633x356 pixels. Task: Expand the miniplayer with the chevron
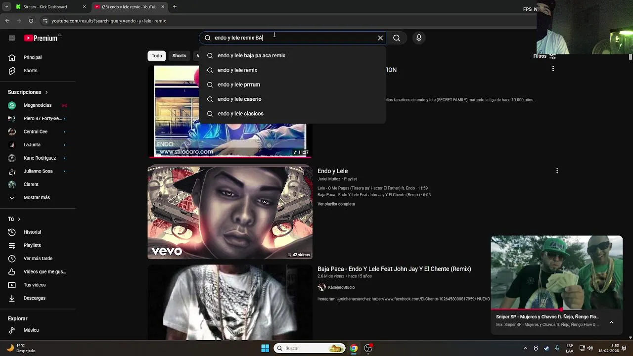(x=611, y=322)
